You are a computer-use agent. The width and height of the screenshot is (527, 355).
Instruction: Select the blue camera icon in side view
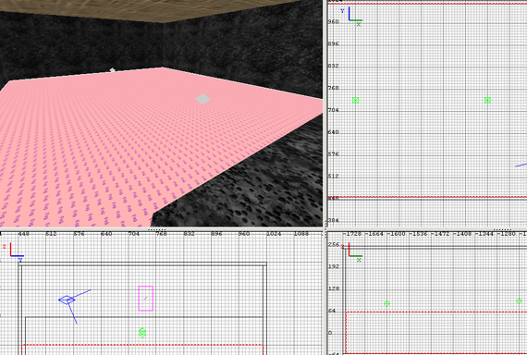[x=67, y=300]
